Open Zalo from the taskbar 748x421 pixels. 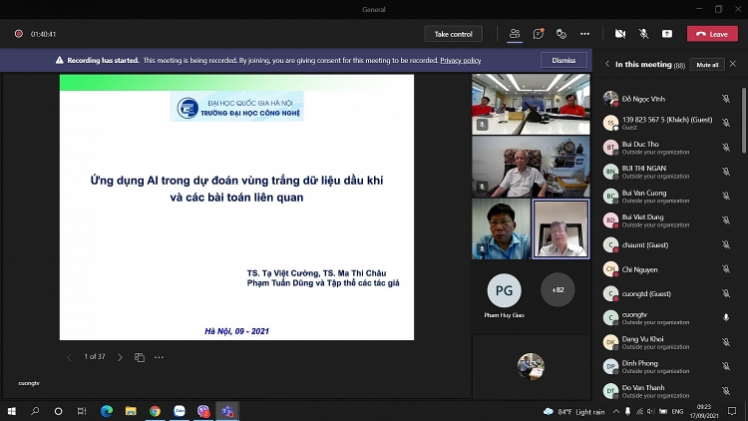click(x=180, y=411)
